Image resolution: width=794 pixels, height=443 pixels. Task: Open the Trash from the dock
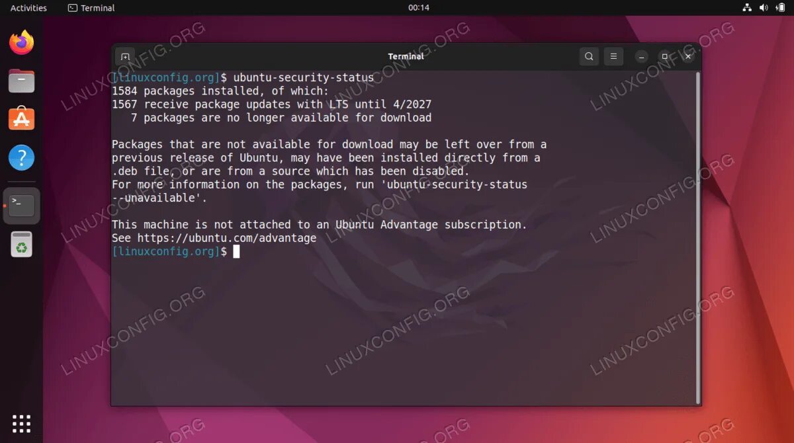[22, 244]
